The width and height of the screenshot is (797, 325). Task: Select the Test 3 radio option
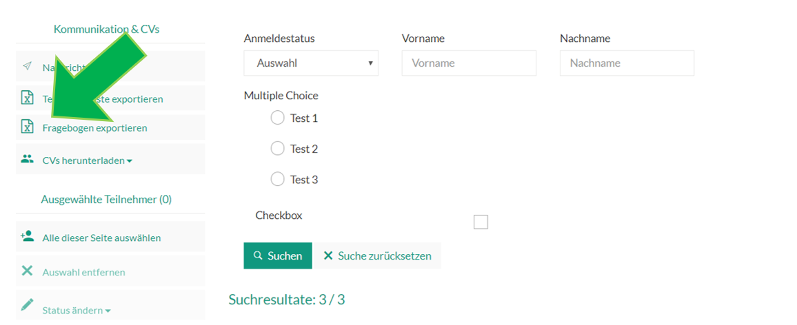tap(278, 179)
